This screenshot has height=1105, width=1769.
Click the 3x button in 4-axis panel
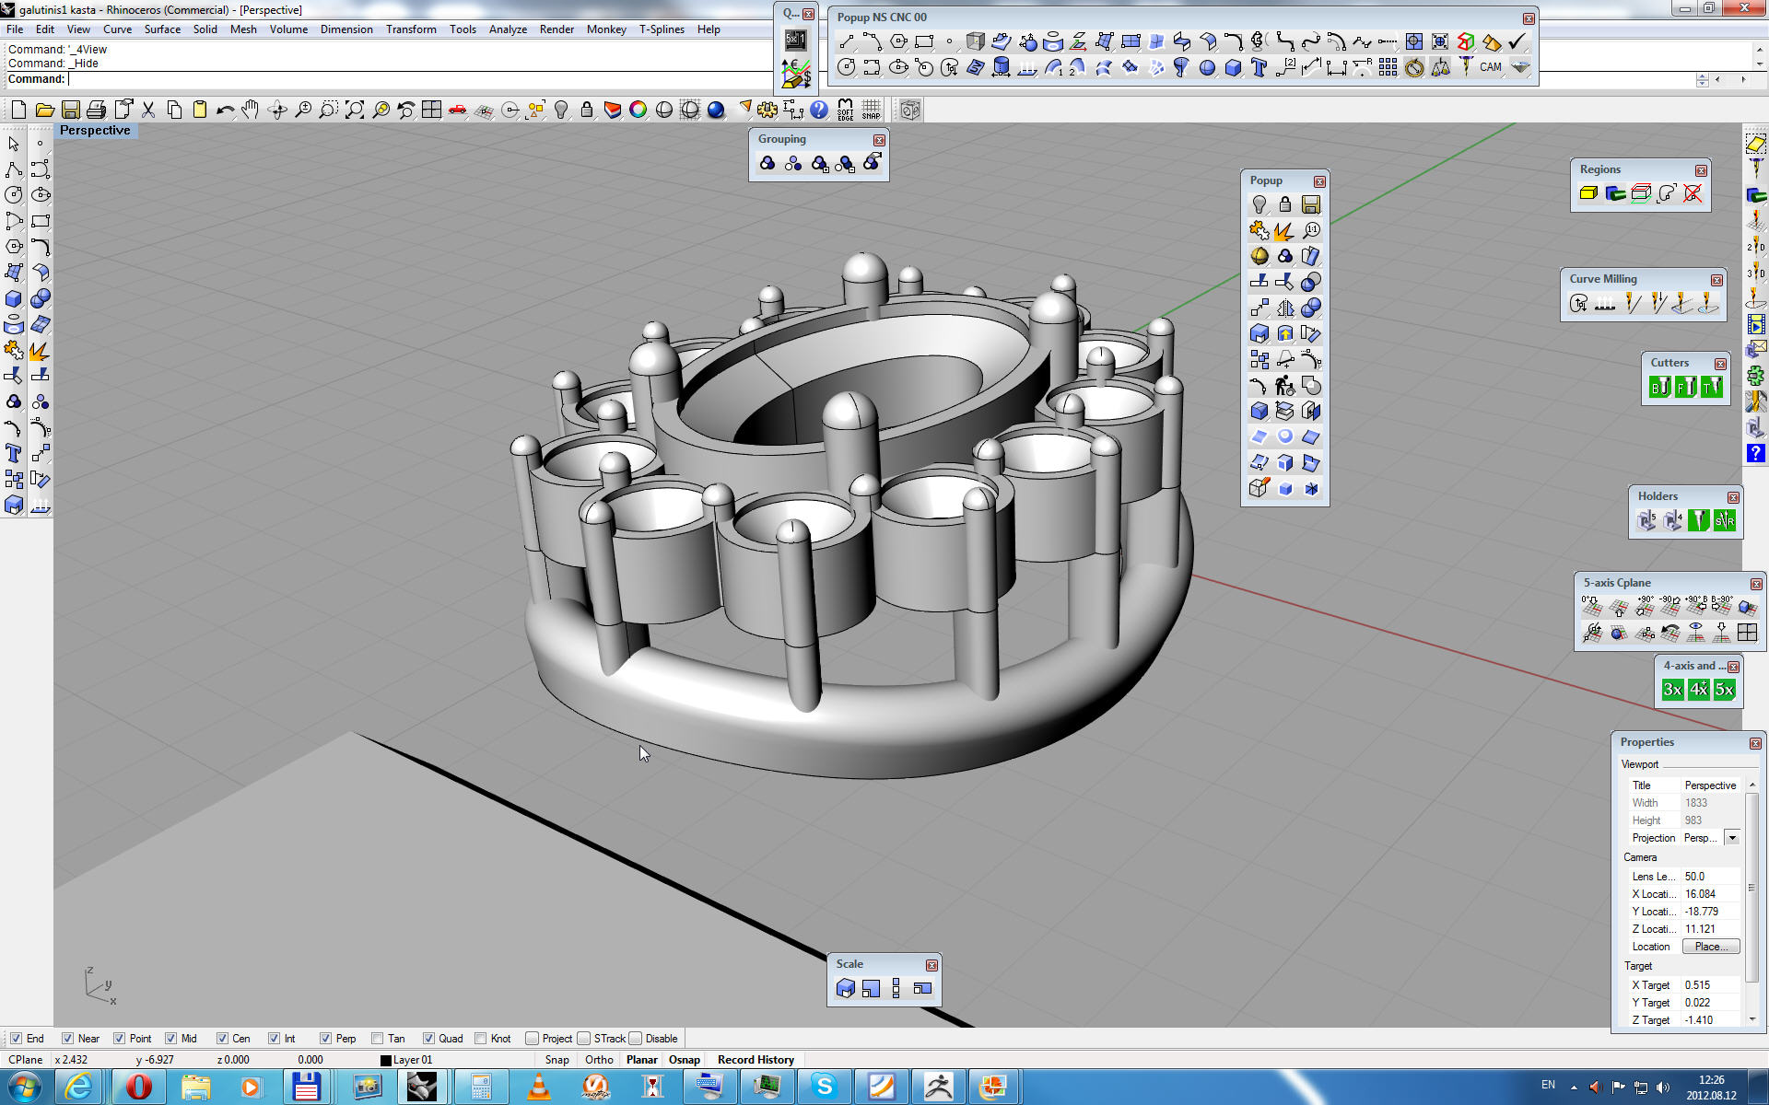1672,690
